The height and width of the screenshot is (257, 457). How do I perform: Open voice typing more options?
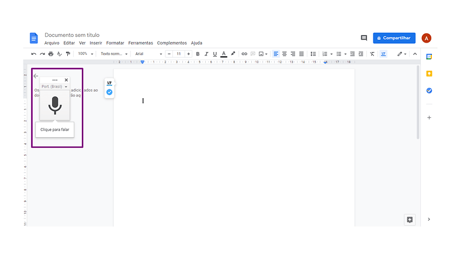point(55,80)
